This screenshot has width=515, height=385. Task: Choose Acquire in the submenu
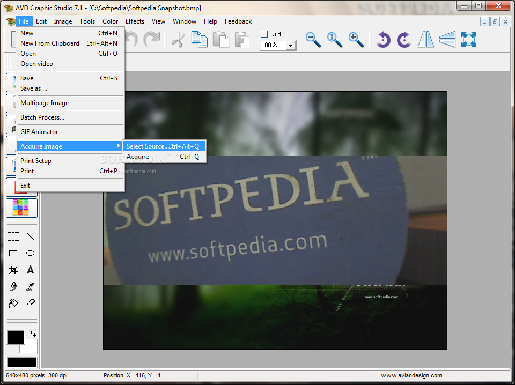point(164,157)
